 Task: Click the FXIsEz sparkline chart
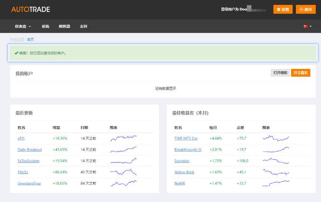point(123,172)
